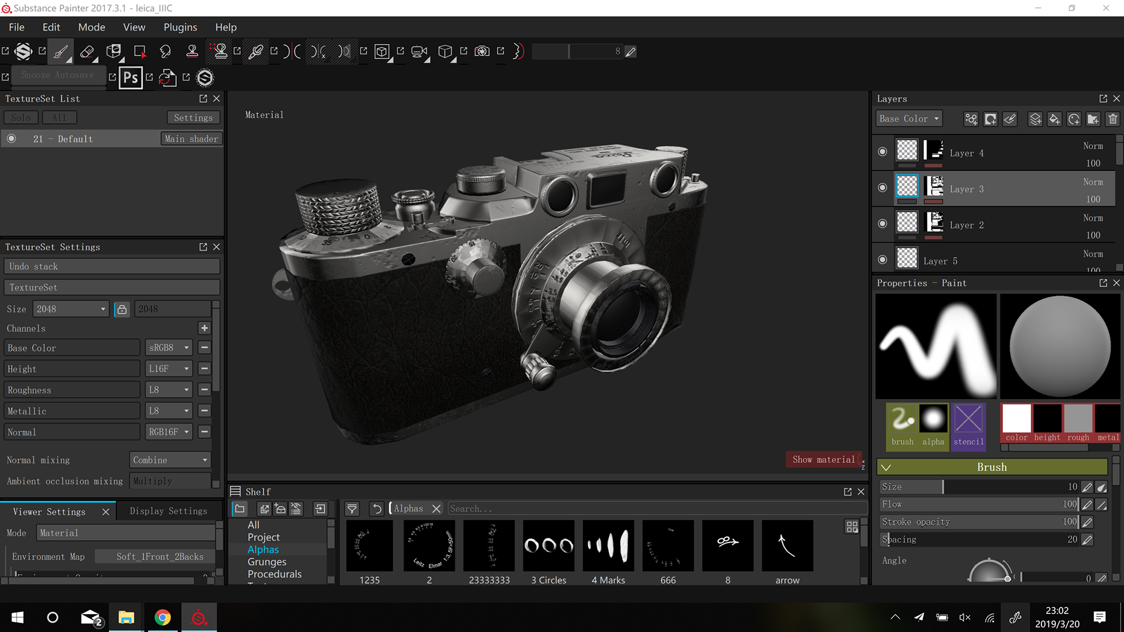The image size is (1124, 632).
Task: Switch to Display Settings tab
Action: click(x=168, y=511)
